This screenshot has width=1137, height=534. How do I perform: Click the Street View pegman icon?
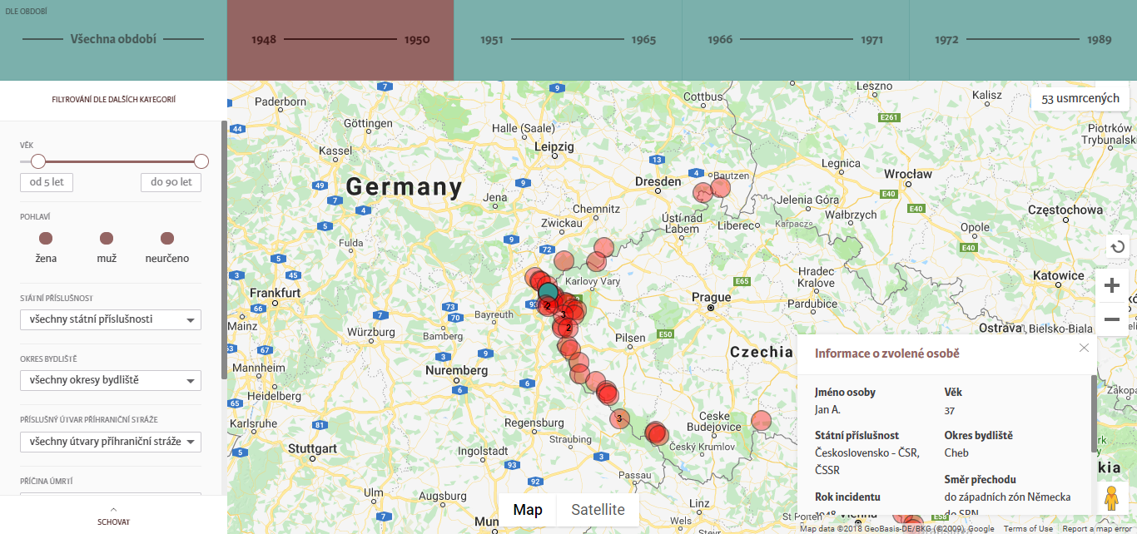1111,499
